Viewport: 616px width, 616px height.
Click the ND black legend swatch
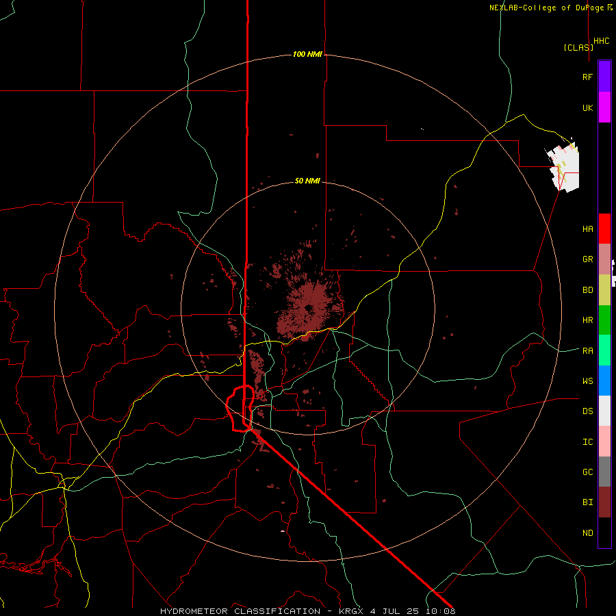coord(604,532)
